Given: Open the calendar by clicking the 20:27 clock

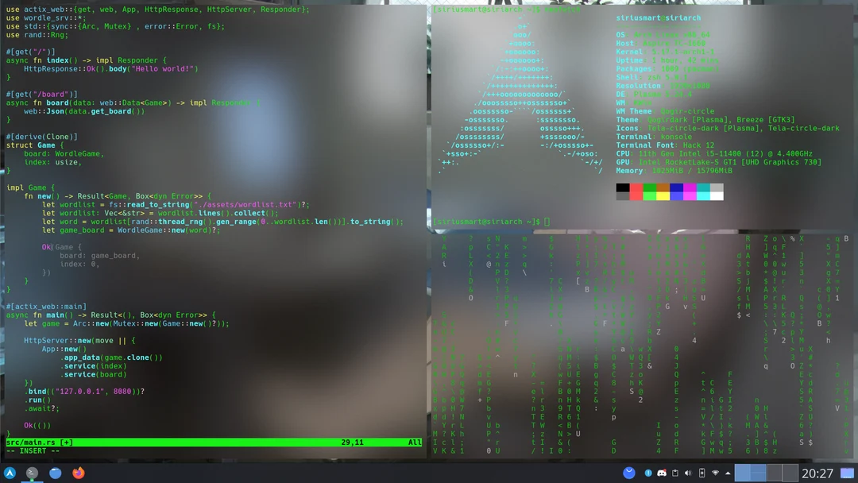Looking at the screenshot, I should pos(817,473).
